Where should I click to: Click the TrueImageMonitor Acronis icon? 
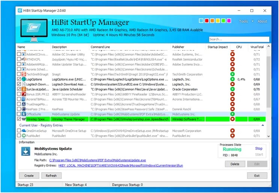(x=24, y=104)
